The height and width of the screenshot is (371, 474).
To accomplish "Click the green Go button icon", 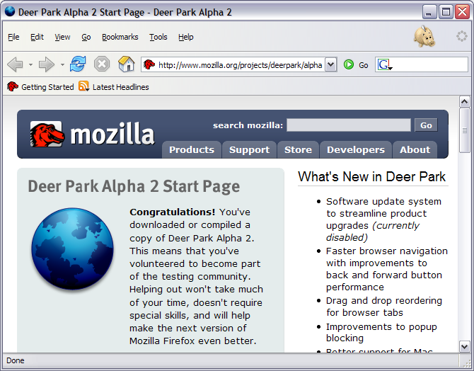I will [x=349, y=65].
